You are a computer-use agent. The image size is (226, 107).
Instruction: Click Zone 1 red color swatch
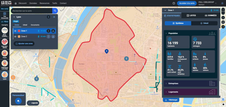click(x=19, y=31)
